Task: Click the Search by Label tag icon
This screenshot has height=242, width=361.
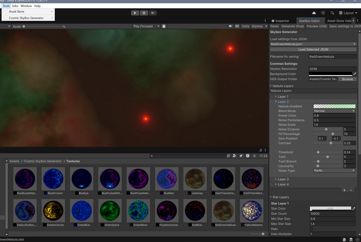Action: pyautogui.click(x=241, y=156)
